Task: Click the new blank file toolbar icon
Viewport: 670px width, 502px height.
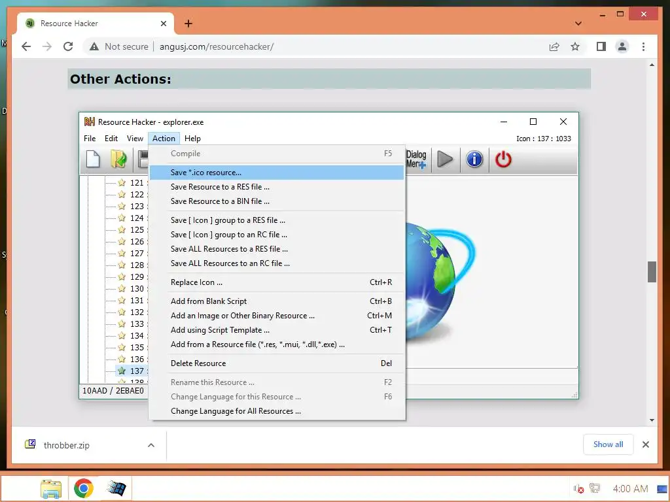Action: (x=93, y=159)
